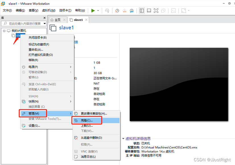
Task: Choose 移除(R) from context menu
Action: pyautogui.click(x=47, y=60)
